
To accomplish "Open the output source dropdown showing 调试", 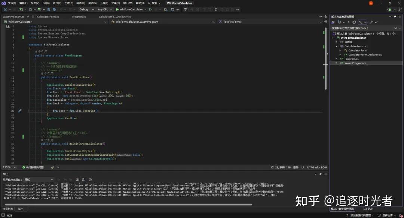I will (x=39, y=180).
